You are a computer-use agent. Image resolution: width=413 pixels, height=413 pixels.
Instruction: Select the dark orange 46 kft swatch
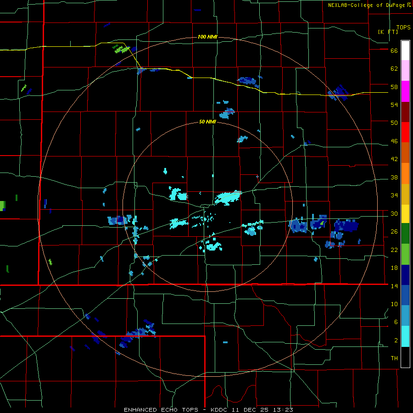pos(405,152)
